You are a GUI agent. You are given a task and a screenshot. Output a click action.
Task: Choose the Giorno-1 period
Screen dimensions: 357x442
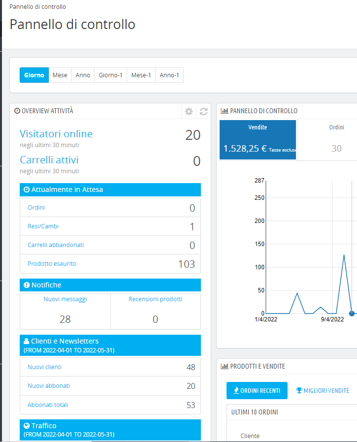click(x=110, y=75)
